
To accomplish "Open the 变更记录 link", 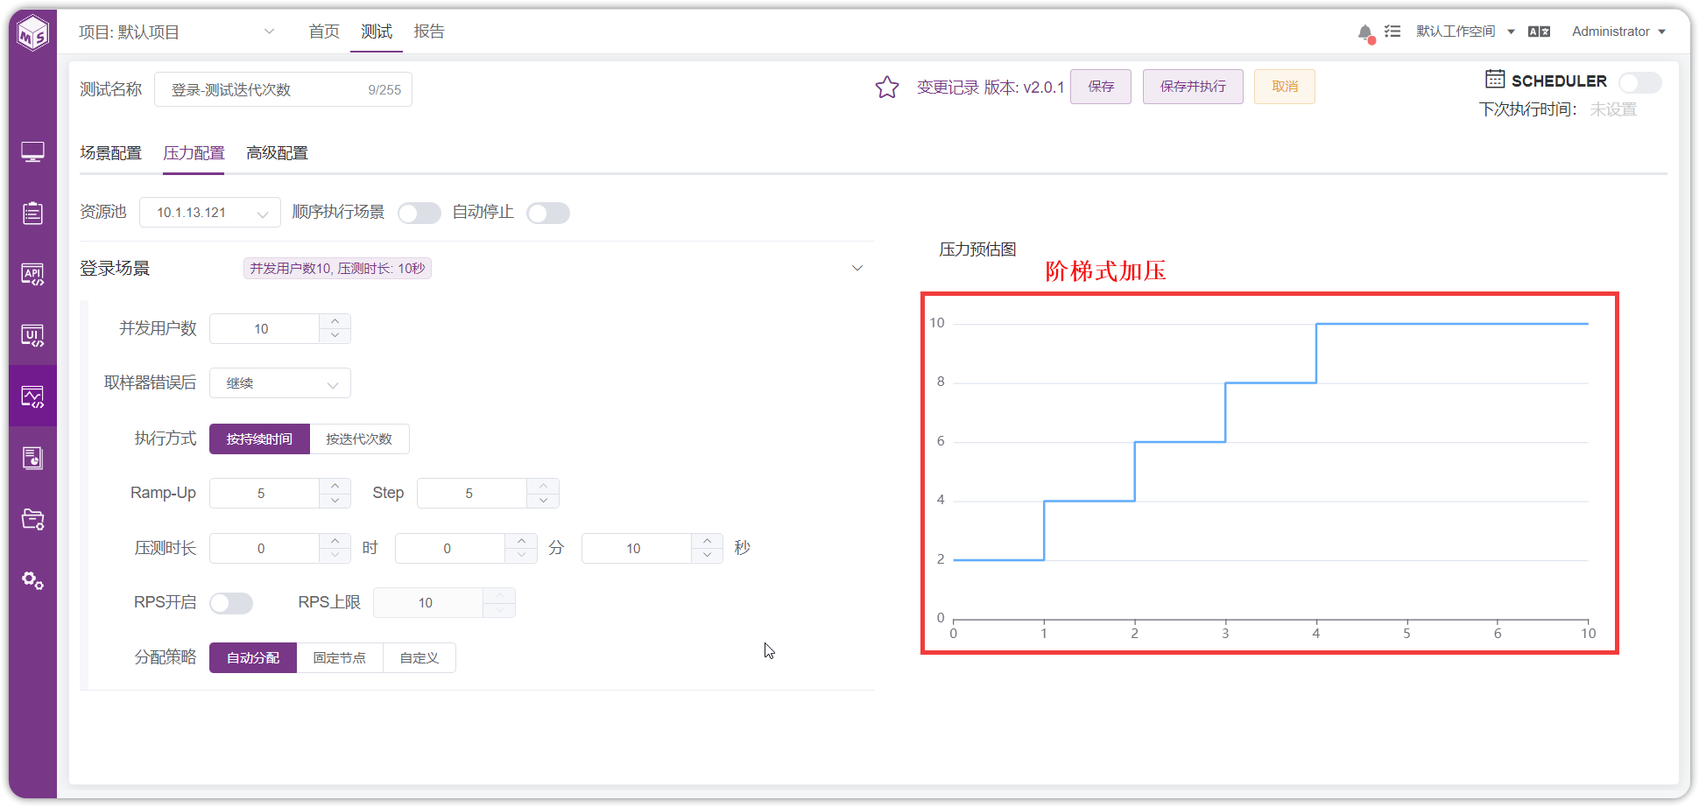I will point(948,88).
